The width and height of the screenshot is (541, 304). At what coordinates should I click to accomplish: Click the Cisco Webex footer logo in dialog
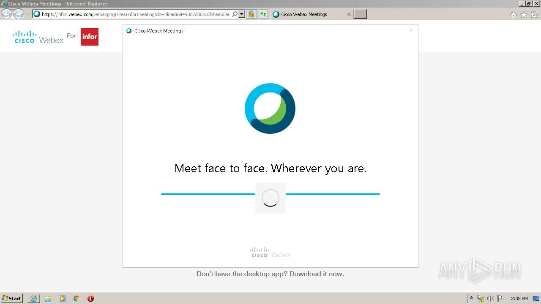coord(270,252)
